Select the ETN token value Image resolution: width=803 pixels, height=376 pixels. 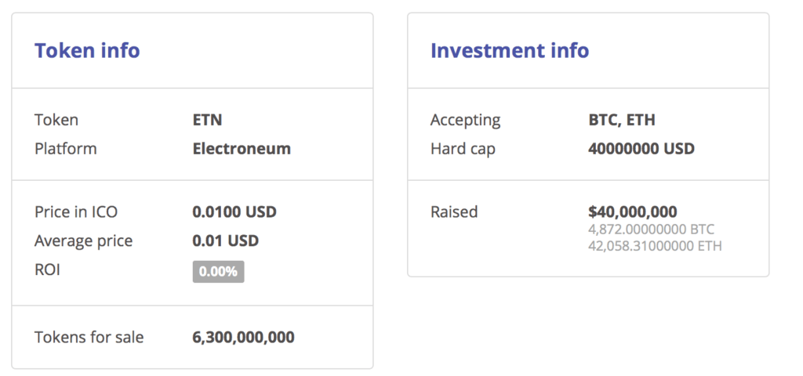tap(207, 120)
